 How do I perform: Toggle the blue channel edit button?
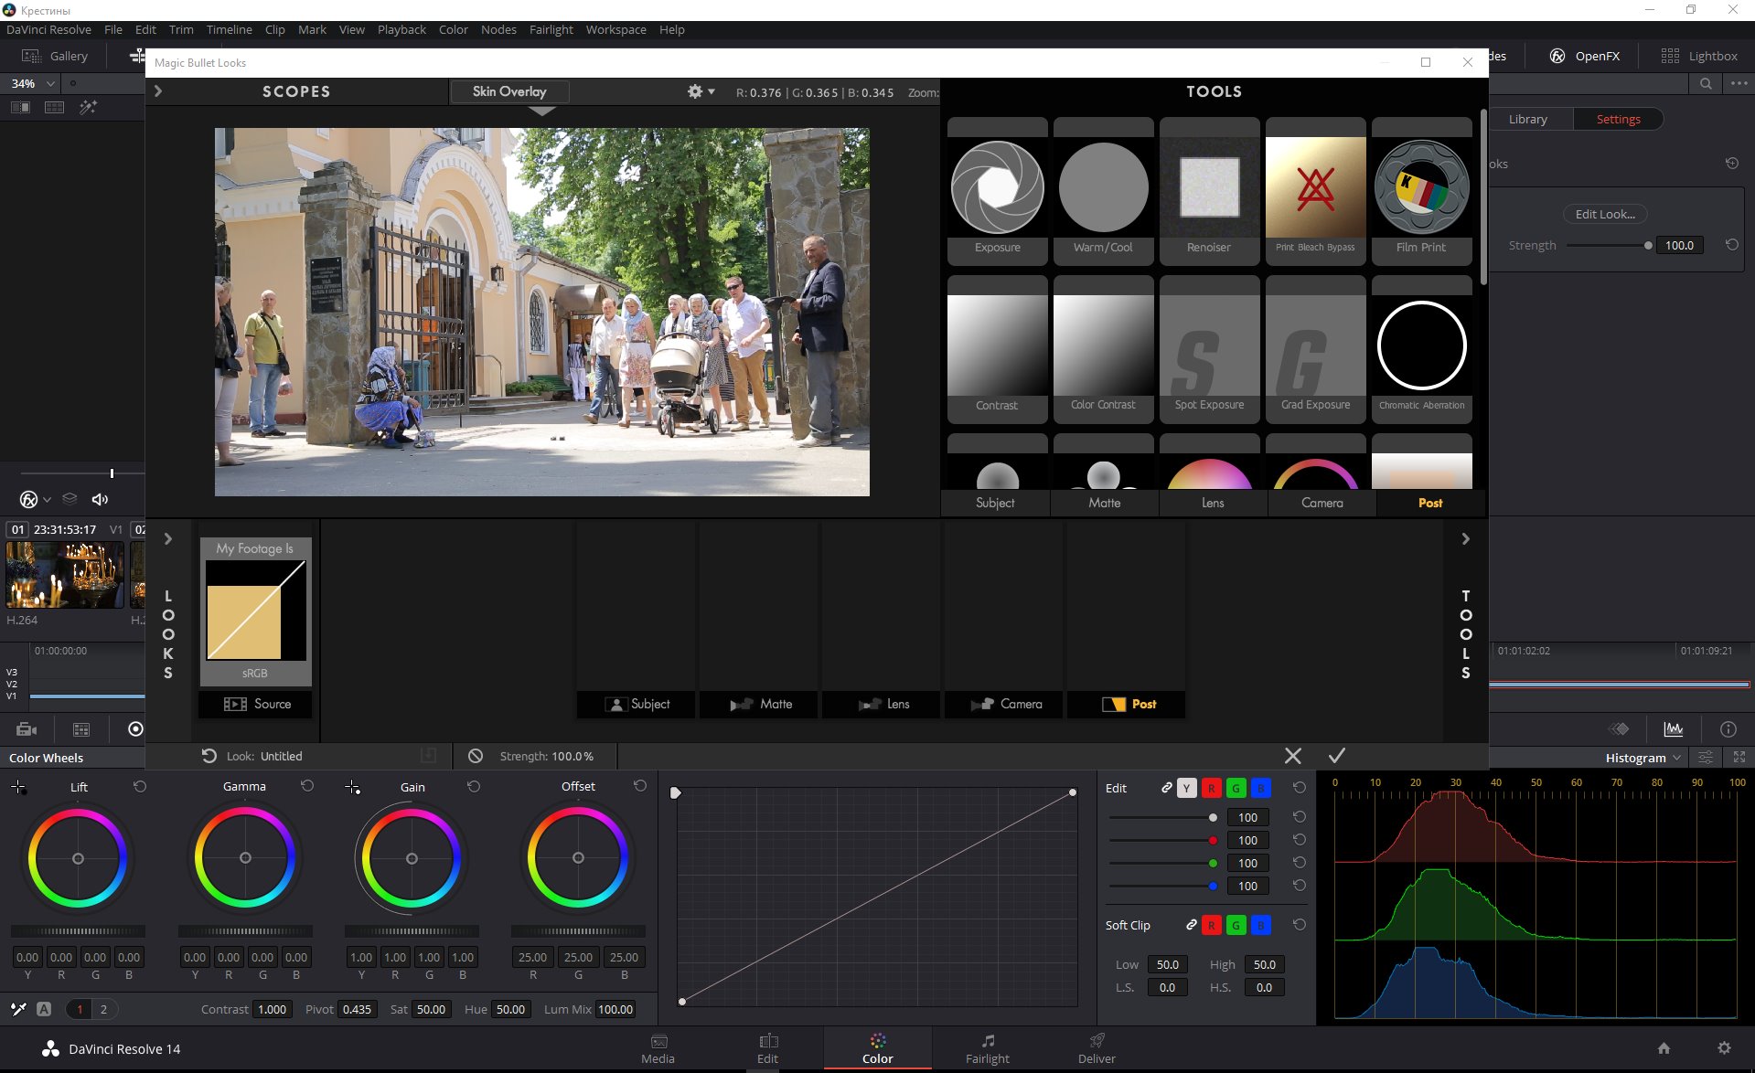click(x=1260, y=788)
